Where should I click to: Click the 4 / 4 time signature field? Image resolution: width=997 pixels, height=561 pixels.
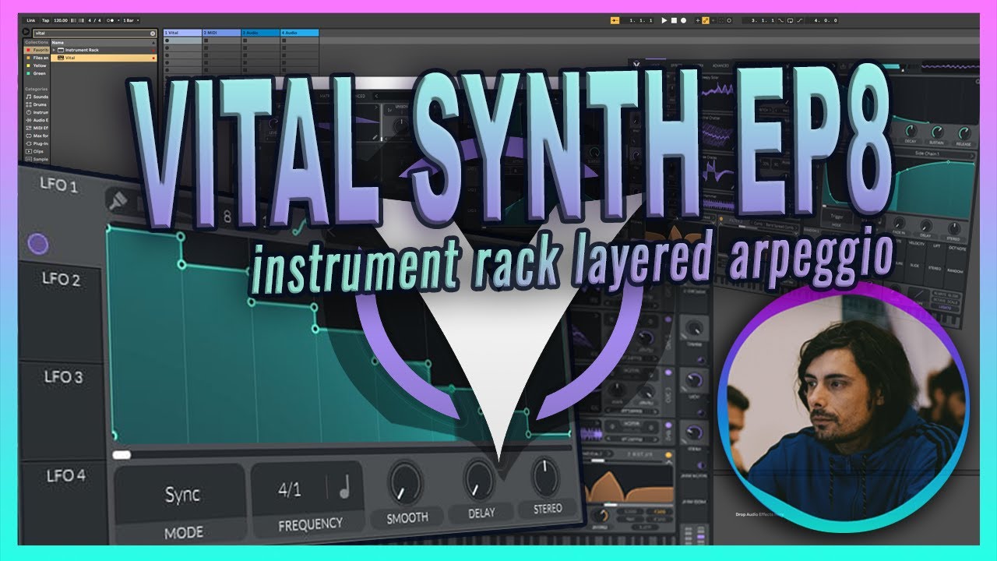94,20
